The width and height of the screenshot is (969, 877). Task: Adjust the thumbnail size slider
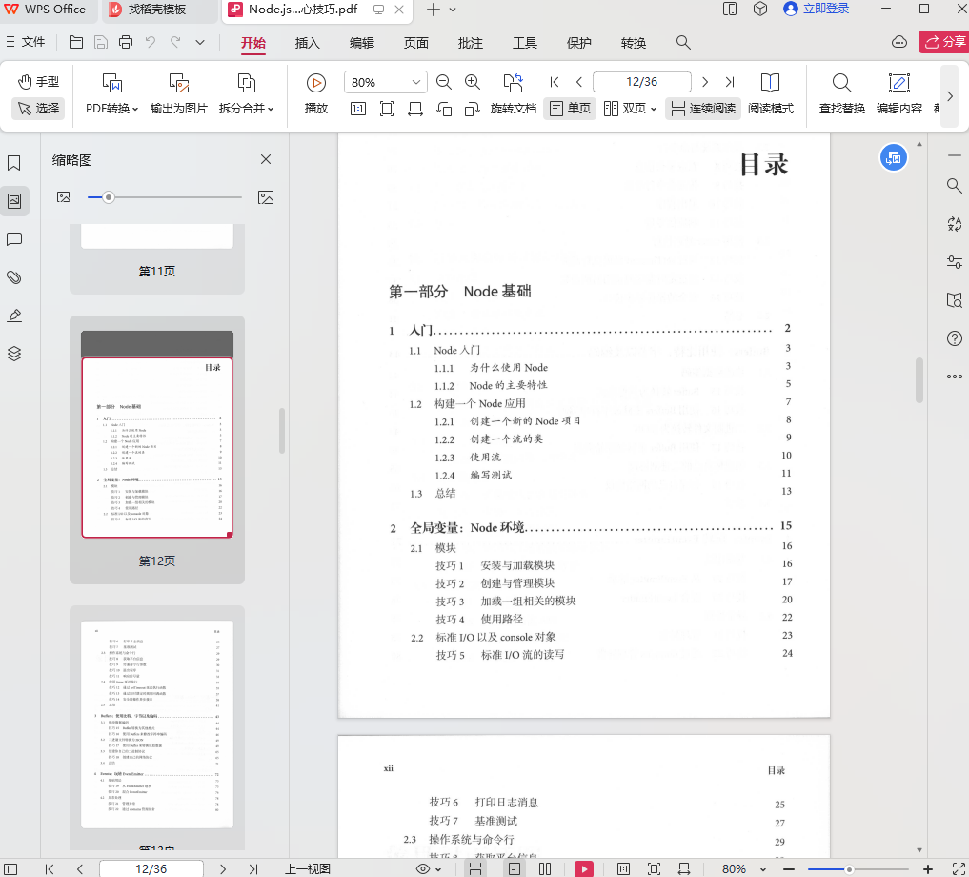[109, 197]
